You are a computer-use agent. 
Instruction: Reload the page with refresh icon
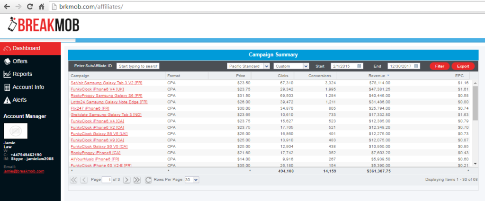coord(30,6)
